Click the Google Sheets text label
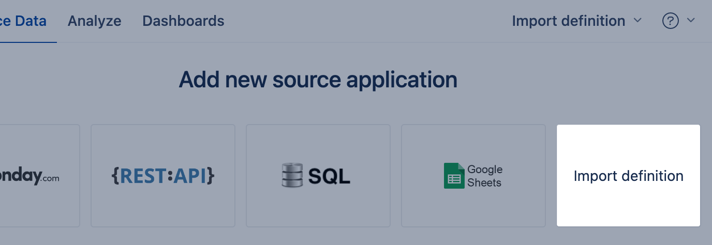This screenshot has width=712, height=245. (x=484, y=176)
